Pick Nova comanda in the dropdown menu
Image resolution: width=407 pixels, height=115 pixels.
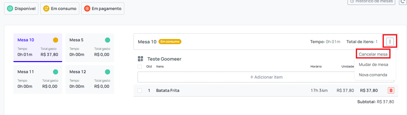click(373, 75)
